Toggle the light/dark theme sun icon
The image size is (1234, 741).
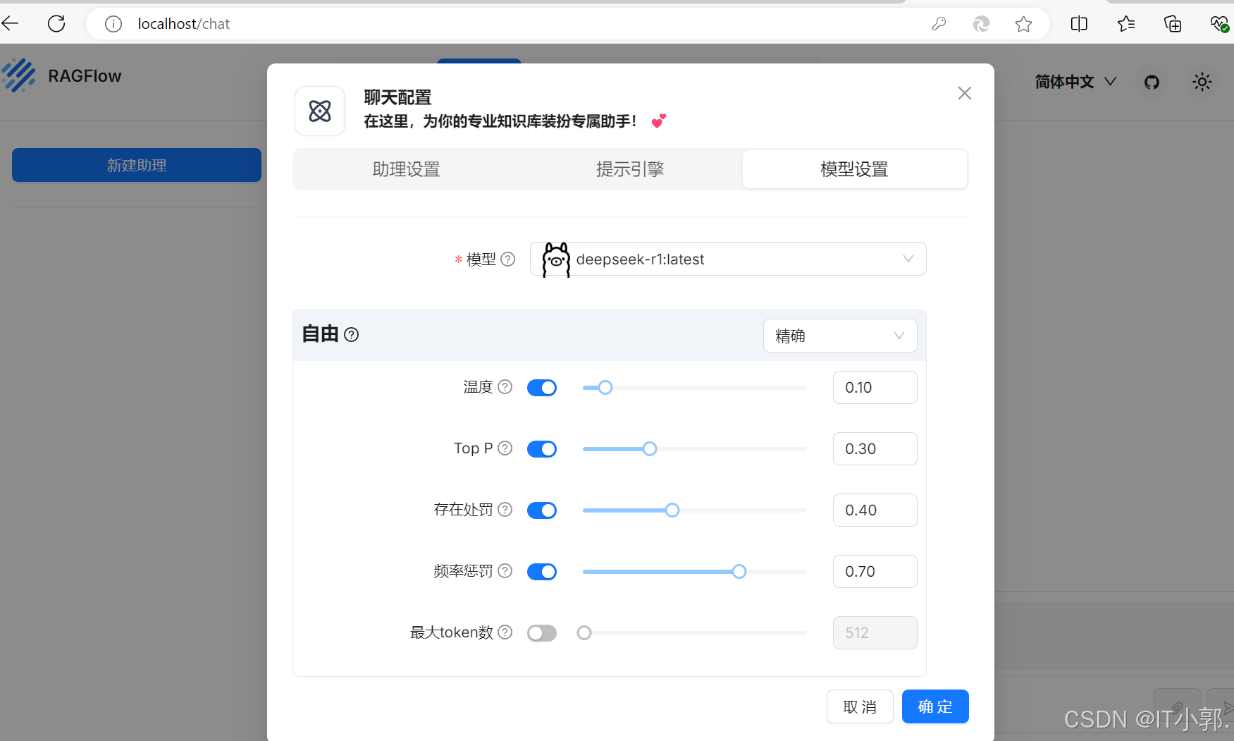click(1202, 82)
